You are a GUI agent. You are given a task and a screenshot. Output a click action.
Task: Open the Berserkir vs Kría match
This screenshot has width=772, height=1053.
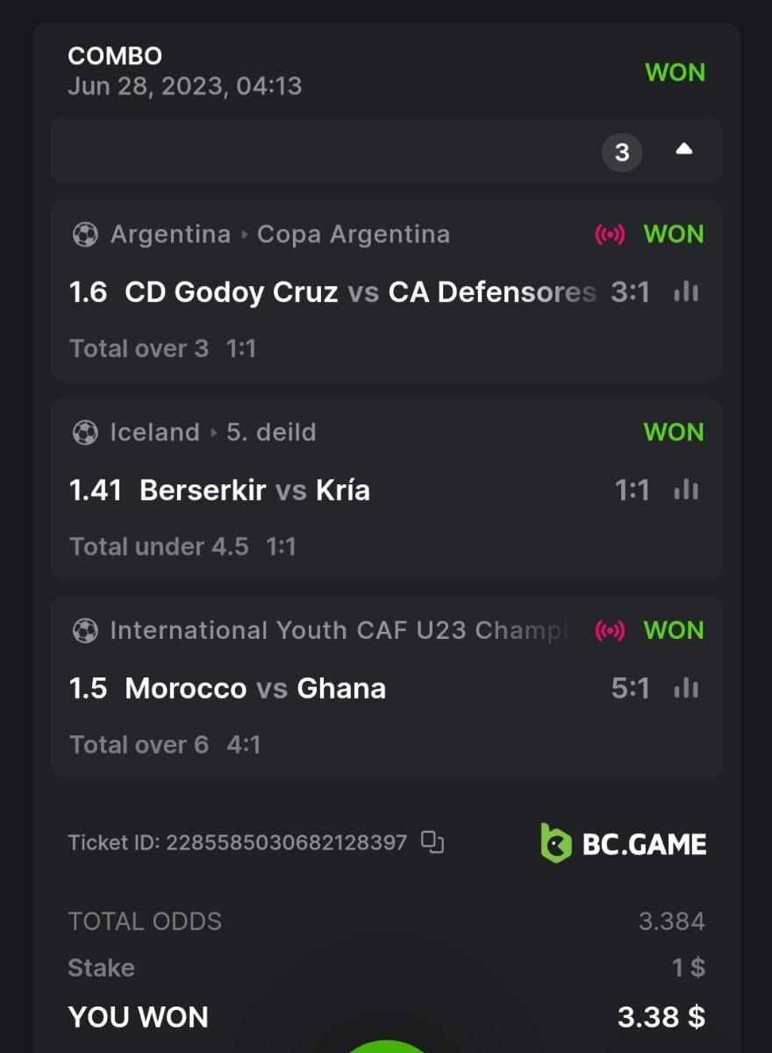click(254, 491)
